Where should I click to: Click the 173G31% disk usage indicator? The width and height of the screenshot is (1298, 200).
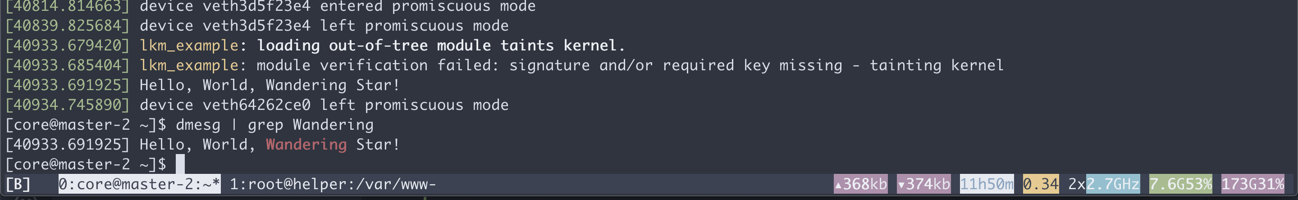(1252, 184)
